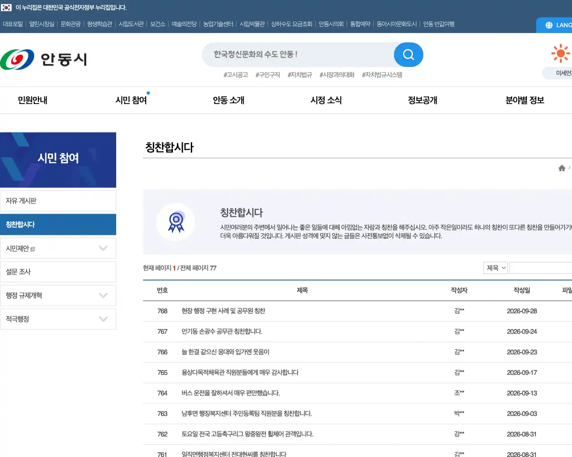Image resolution: width=572 pixels, height=457 pixels.
Task: Open the 안동 소개 main menu
Action: click(x=228, y=100)
